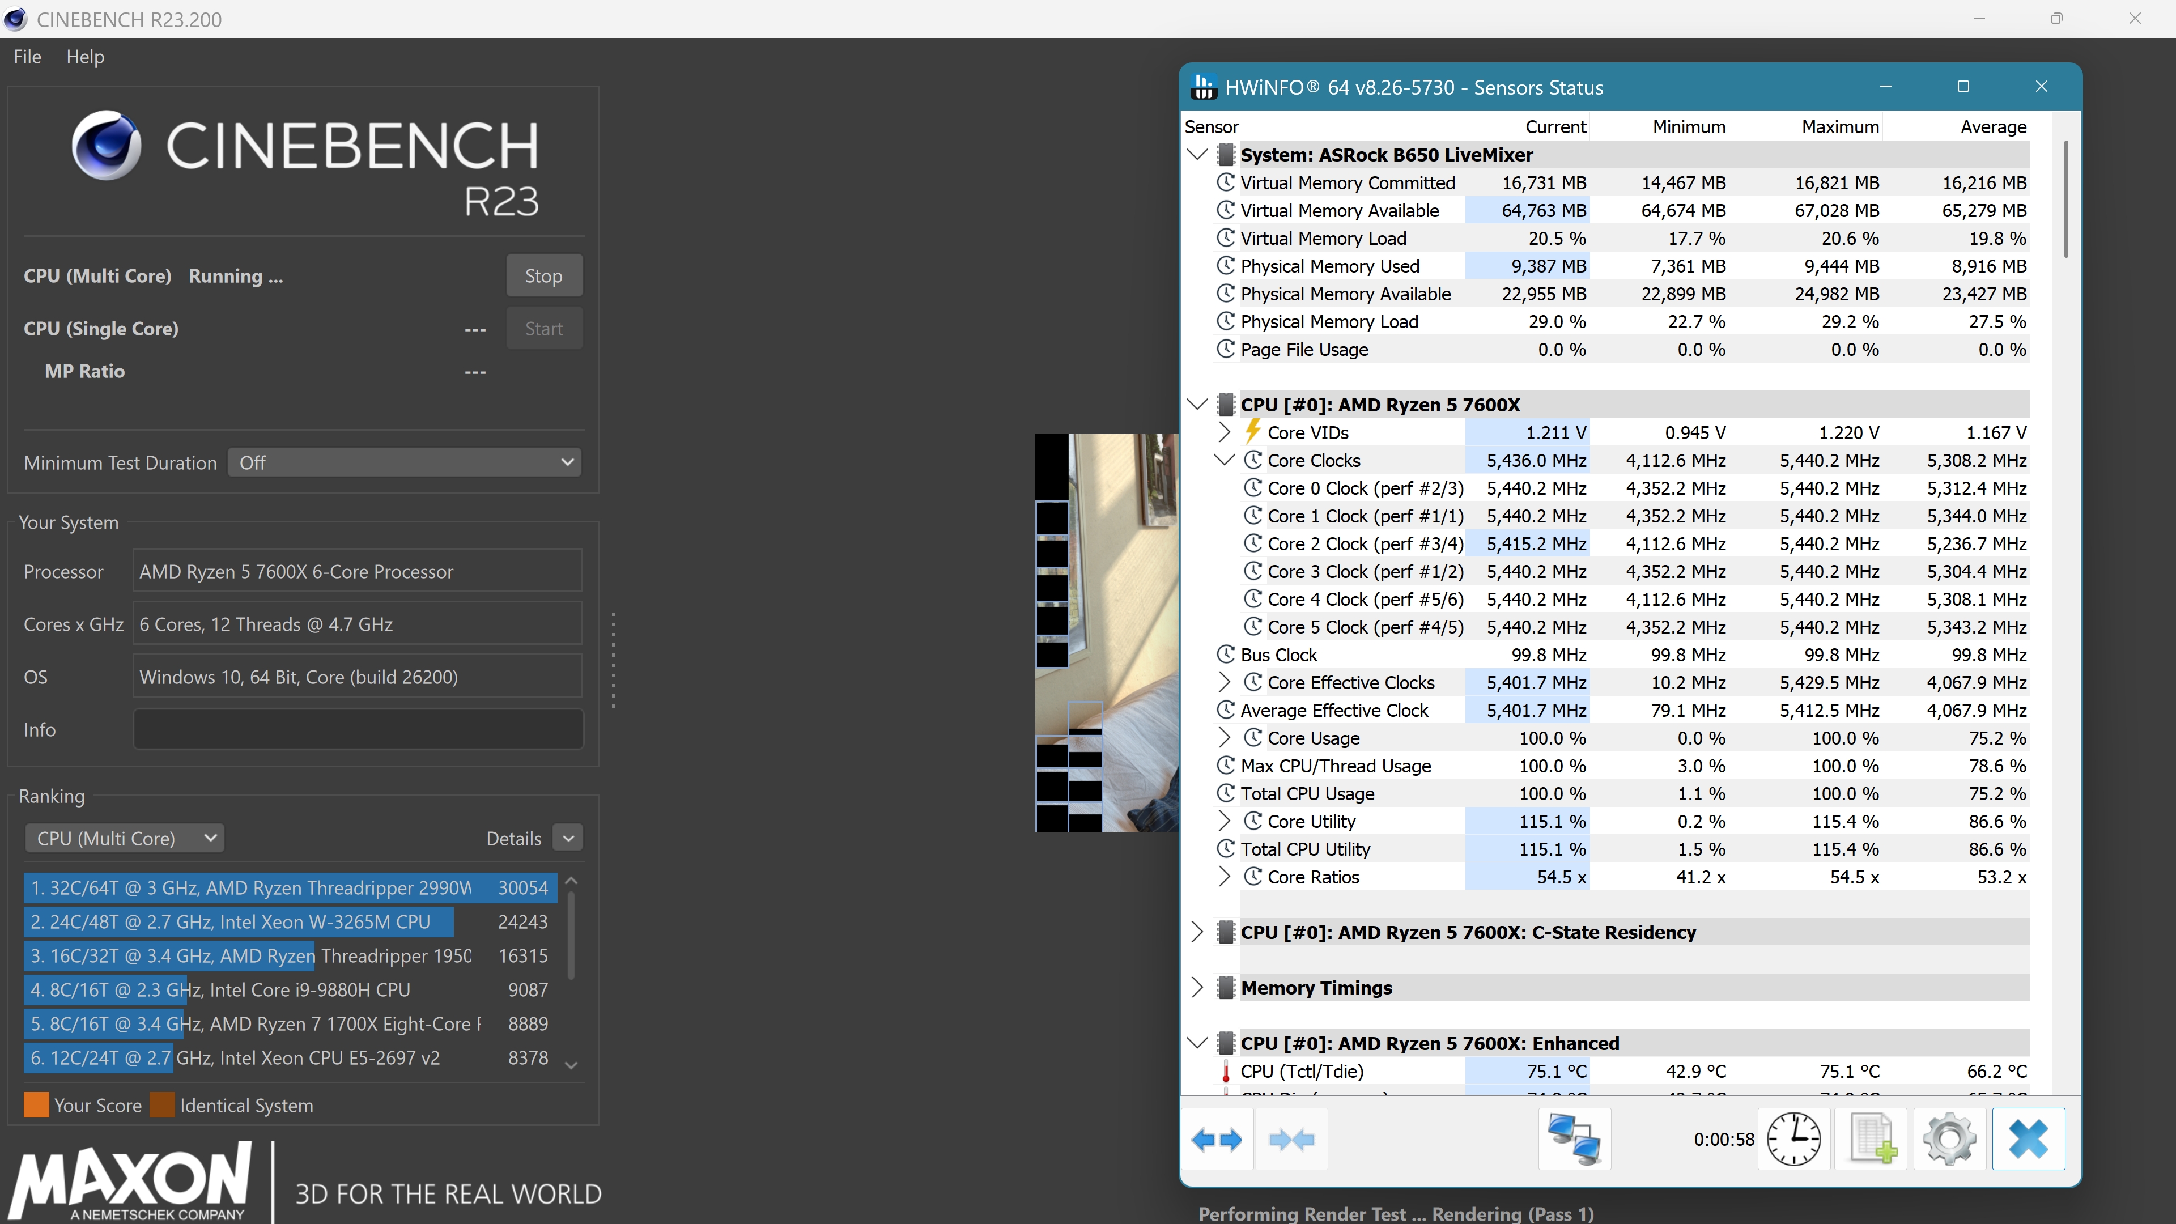Open the File menu
This screenshot has width=2176, height=1224.
click(x=27, y=57)
